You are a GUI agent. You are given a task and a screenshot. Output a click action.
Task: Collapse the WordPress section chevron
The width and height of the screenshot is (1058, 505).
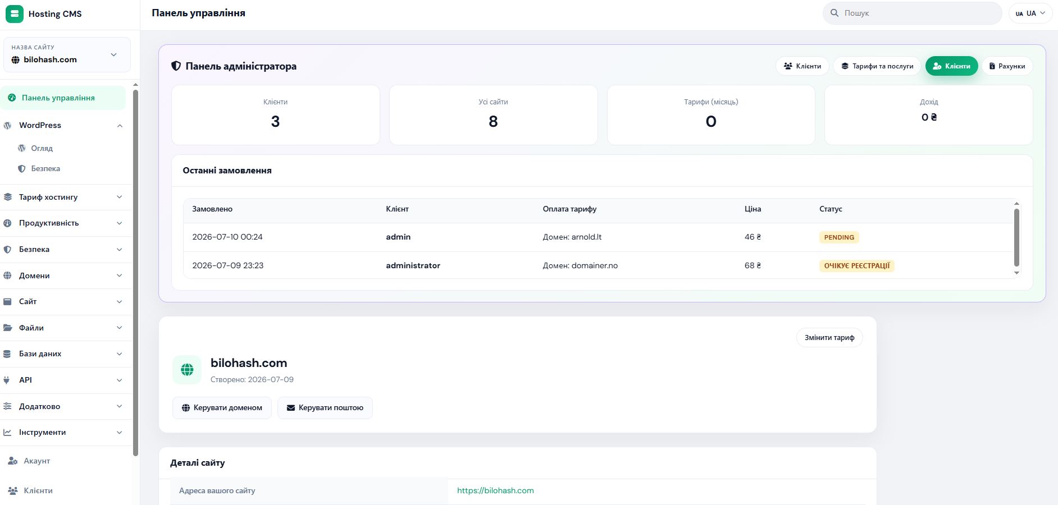[x=120, y=126]
